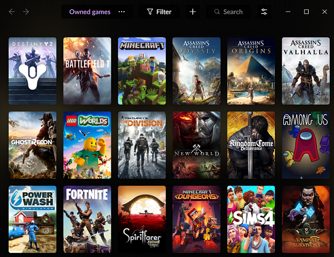Select the Among Us cover

pyautogui.click(x=305, y=145)
